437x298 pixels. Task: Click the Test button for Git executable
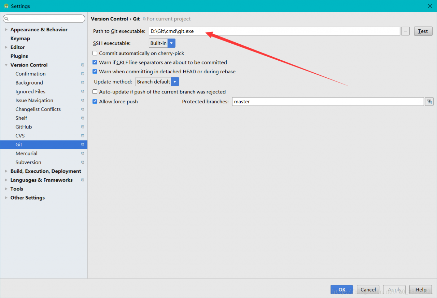[423, 31]
